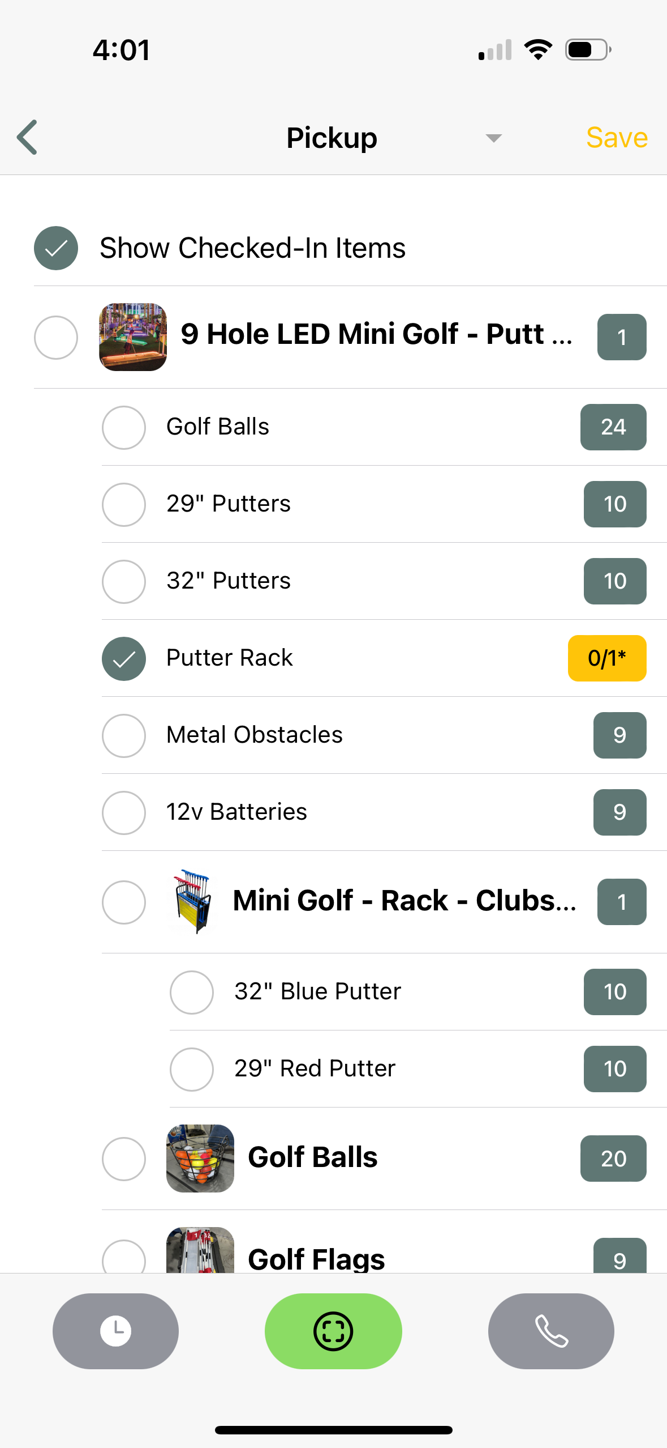The image size is (667, 1448).
Task: Check the 29" Putters item
Action: pos(124,504)
